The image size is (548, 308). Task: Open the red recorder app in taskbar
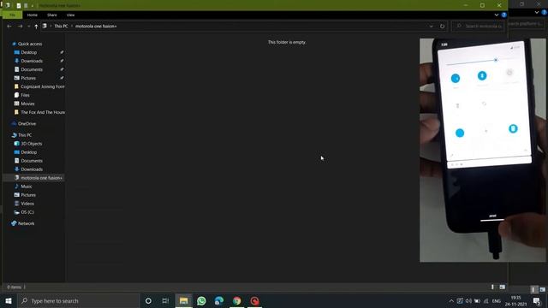[x=255, y=300]
